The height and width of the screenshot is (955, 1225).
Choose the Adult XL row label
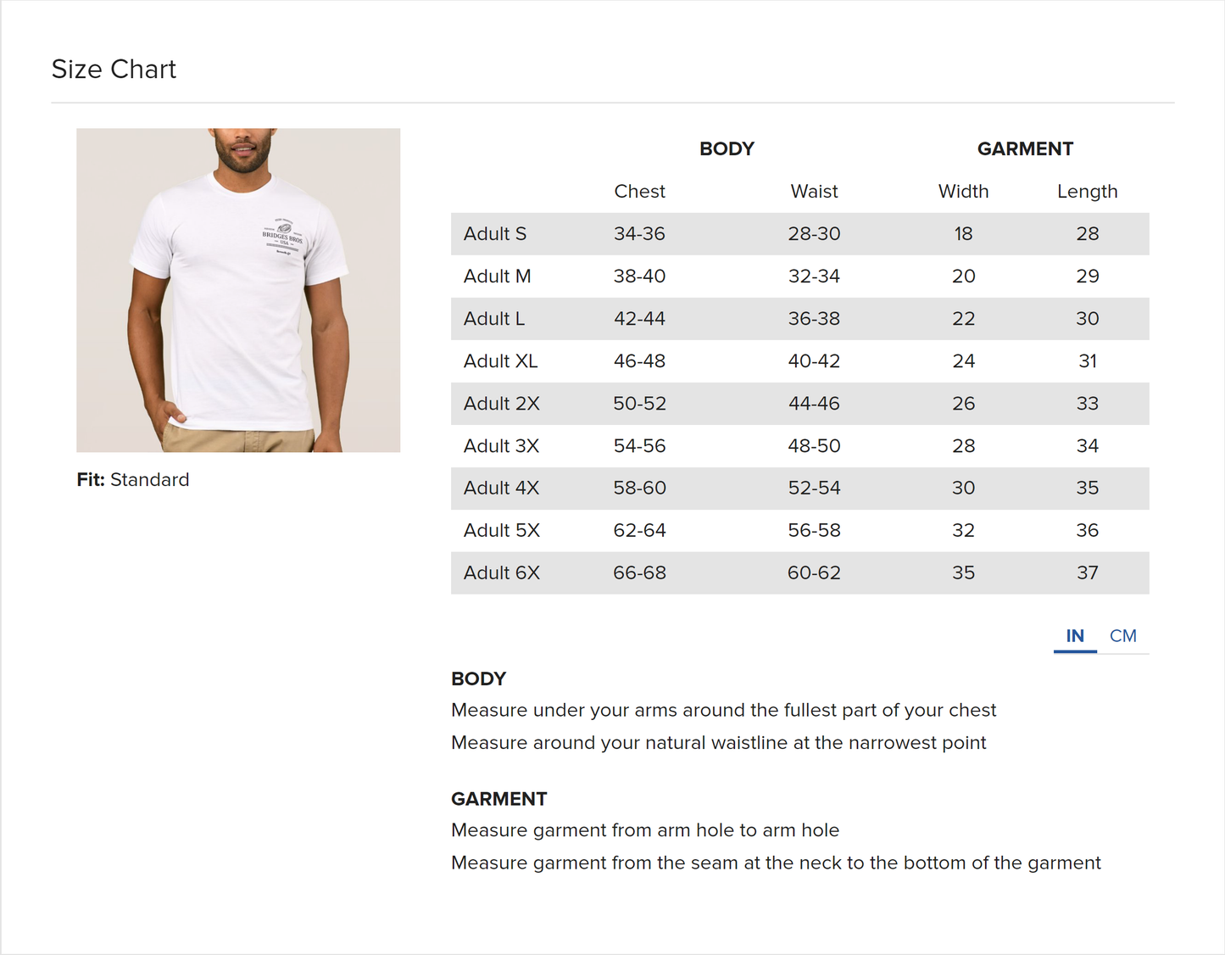500,361
